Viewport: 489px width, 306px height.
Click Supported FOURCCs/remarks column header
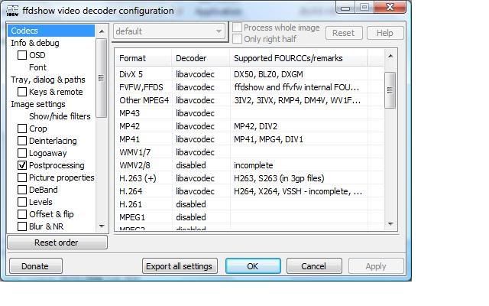(x=299, y=58)
